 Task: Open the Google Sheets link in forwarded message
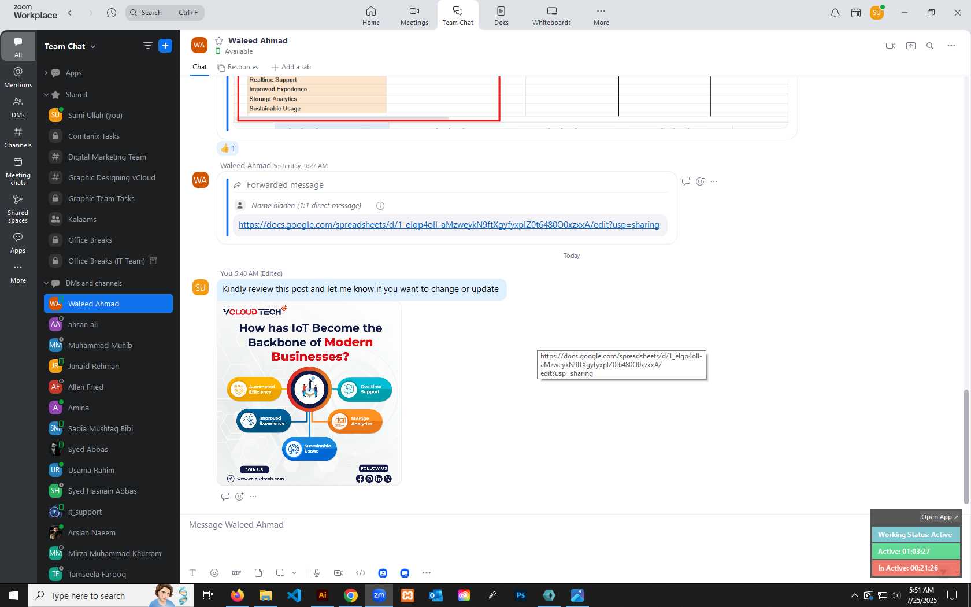pos(449,225)
